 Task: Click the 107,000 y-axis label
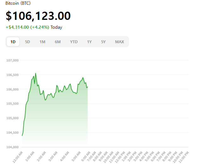[13, 60]
